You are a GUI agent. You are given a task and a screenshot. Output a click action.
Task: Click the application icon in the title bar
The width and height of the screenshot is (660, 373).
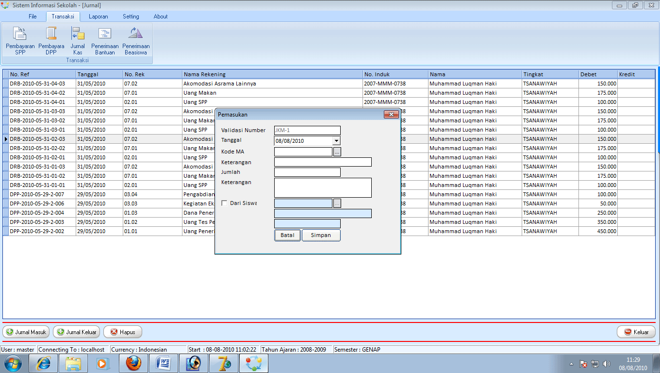click(x=5, y=5)
